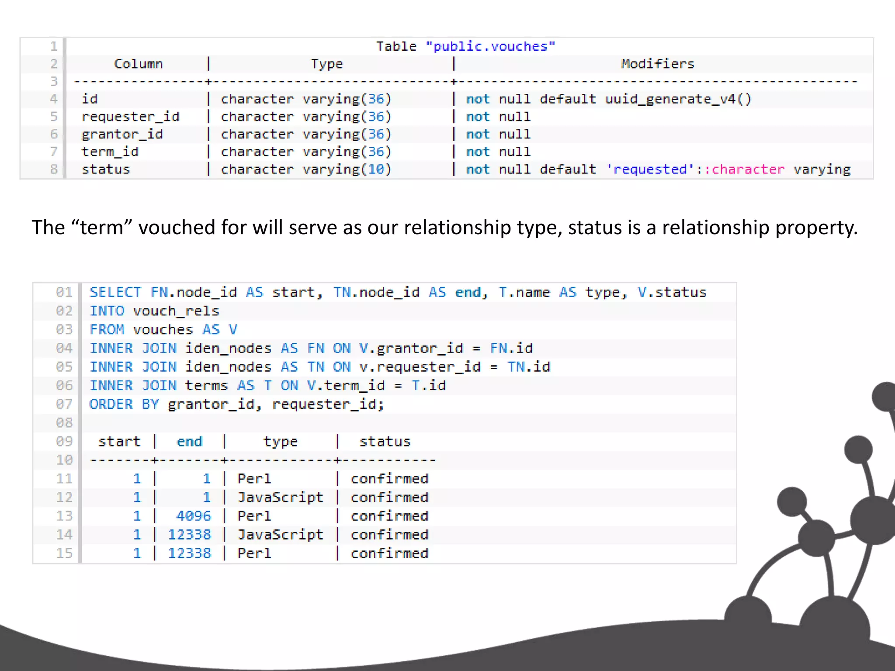Image resolution: width=895 pixels, height=671 pixels.
Task: Click '12338' in result line 14
Action: point(189,535)
